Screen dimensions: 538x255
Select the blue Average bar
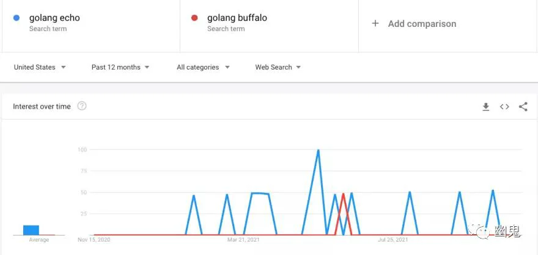point(31,230)
